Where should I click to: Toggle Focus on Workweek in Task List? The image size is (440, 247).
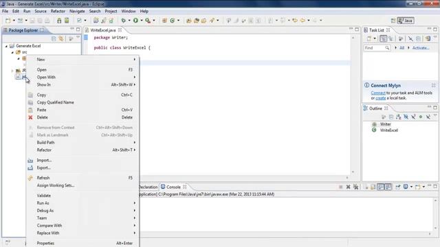(401, 38)
